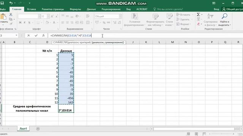This screenshot has width=243, height=136.
Task: Open the quick access toolbar customize arrow
Action: point(30,3)
